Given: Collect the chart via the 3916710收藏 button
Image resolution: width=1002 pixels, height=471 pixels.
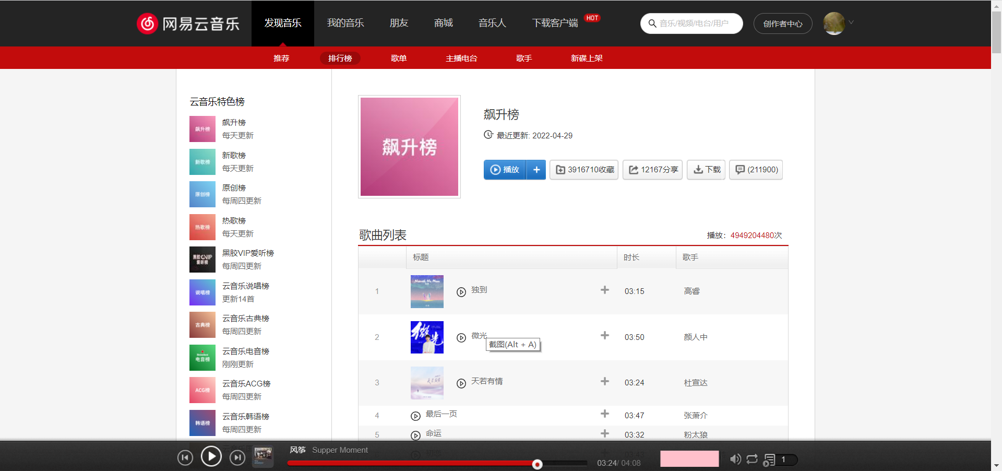Looking at the screenshot, I should pyautogui.click(x=584, y=170).
